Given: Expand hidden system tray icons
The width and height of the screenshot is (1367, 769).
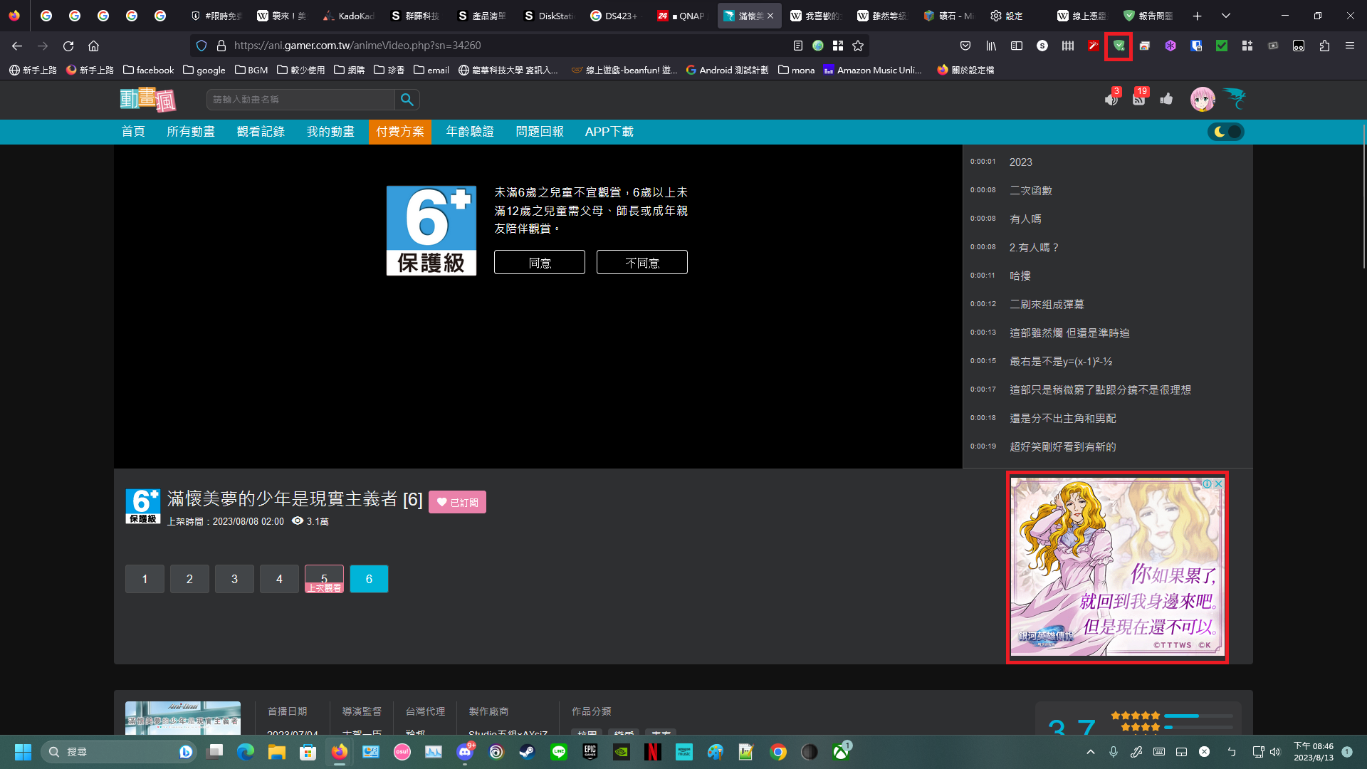Looking at the screenshot, I should (1090, 752).
